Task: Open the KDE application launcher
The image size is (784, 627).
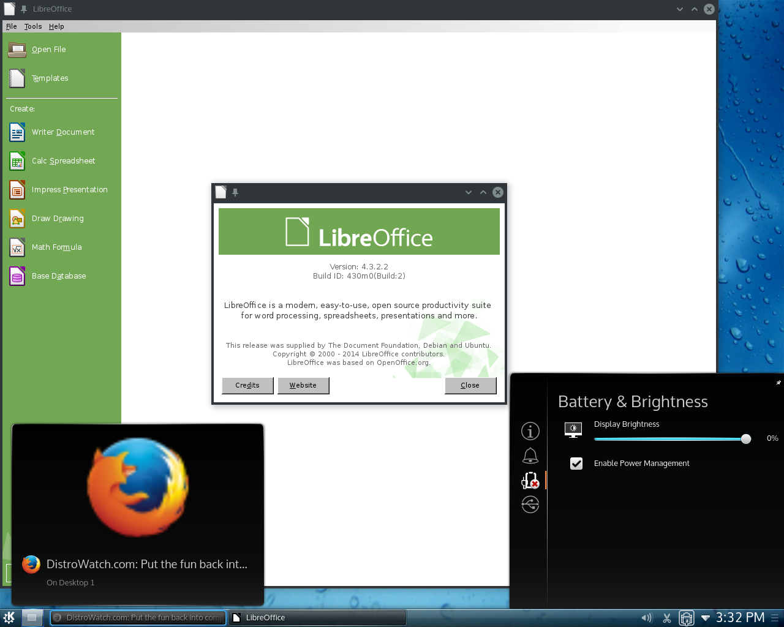Action: (x=9, y=618)
